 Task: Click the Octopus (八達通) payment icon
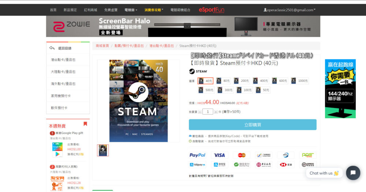point(264,155)
